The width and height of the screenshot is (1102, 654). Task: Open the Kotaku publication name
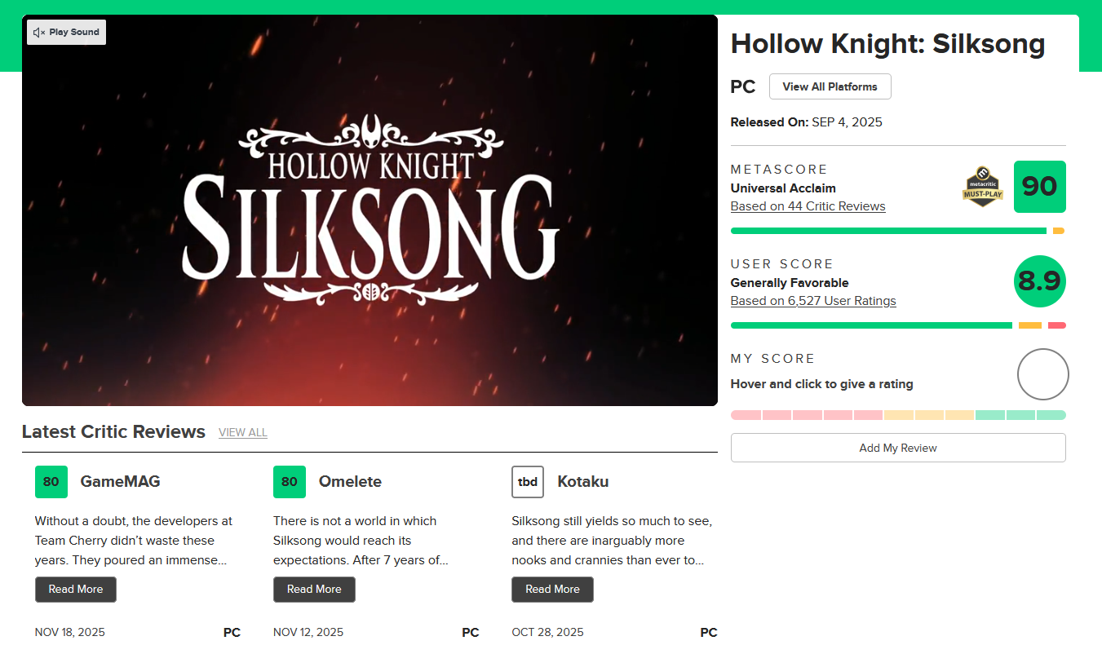(x=582, y=482)
